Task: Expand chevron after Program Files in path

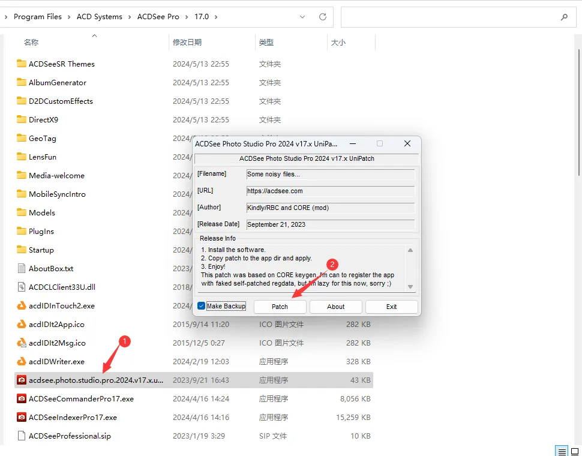Action: click(x=69, y=17)
